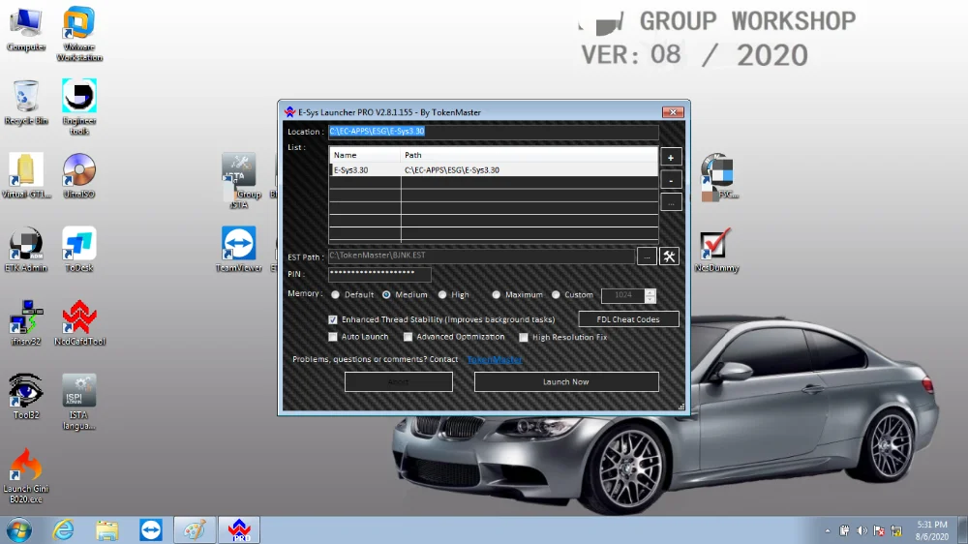Viewport: 968px width, 544px height.
Task: Open Engineer tools desktop shortcut
Action: click(x=79, y=106)
